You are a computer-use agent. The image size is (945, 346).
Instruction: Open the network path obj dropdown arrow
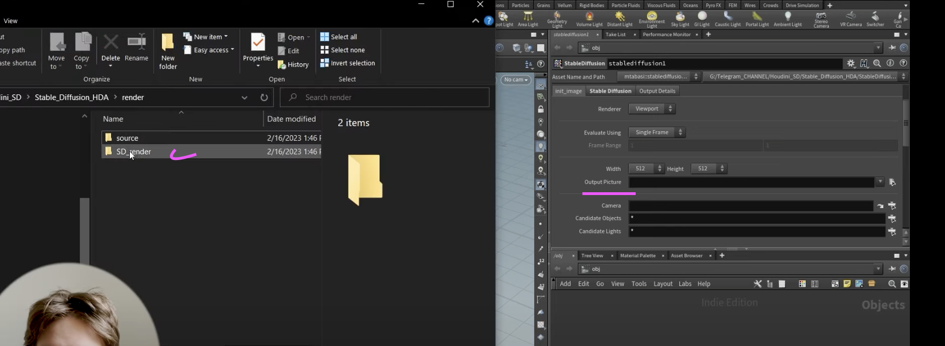point(878,269)
